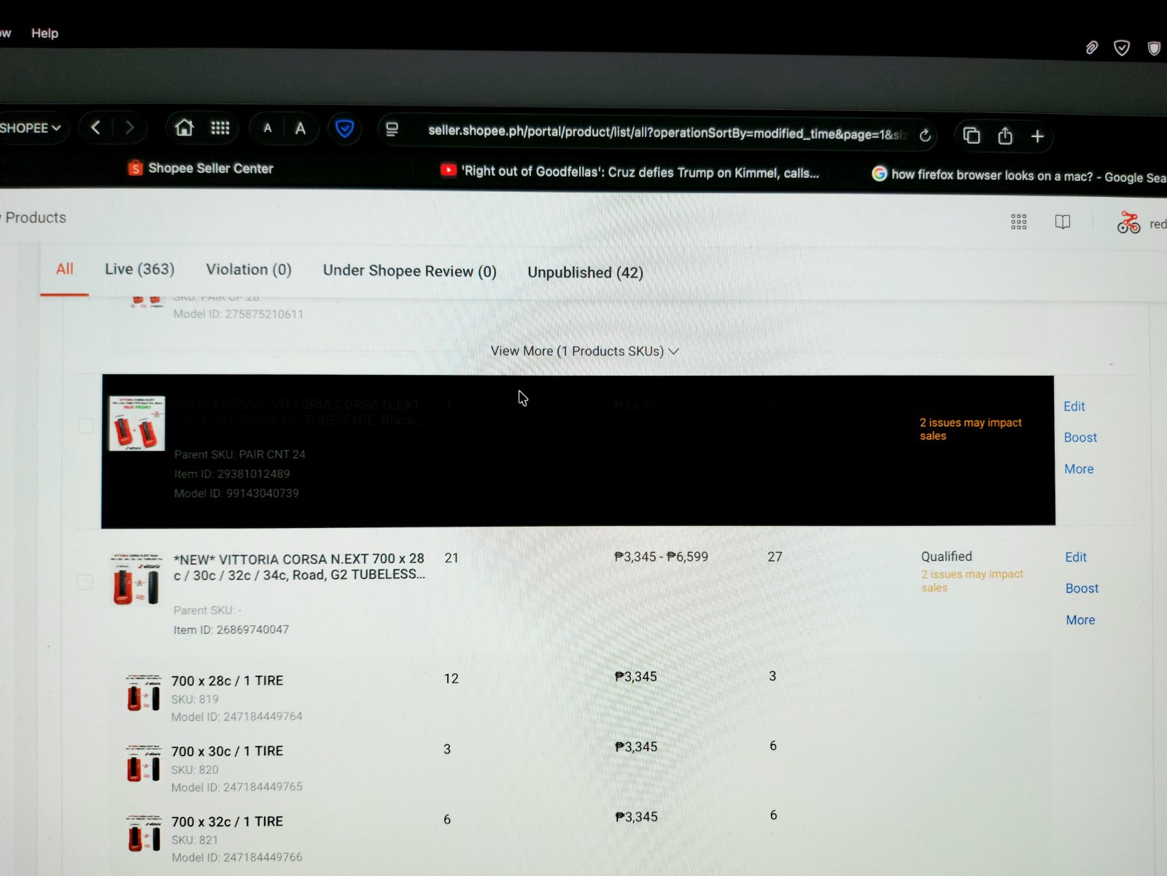The image size is (1167, 876).
Task: Click the blue shield icon in the toolbar
Action: [344, 130]
